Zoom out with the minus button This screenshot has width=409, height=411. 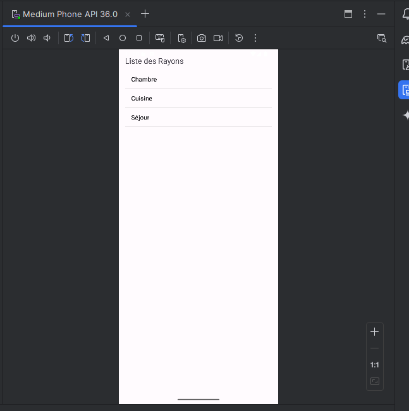coord(375,348)
